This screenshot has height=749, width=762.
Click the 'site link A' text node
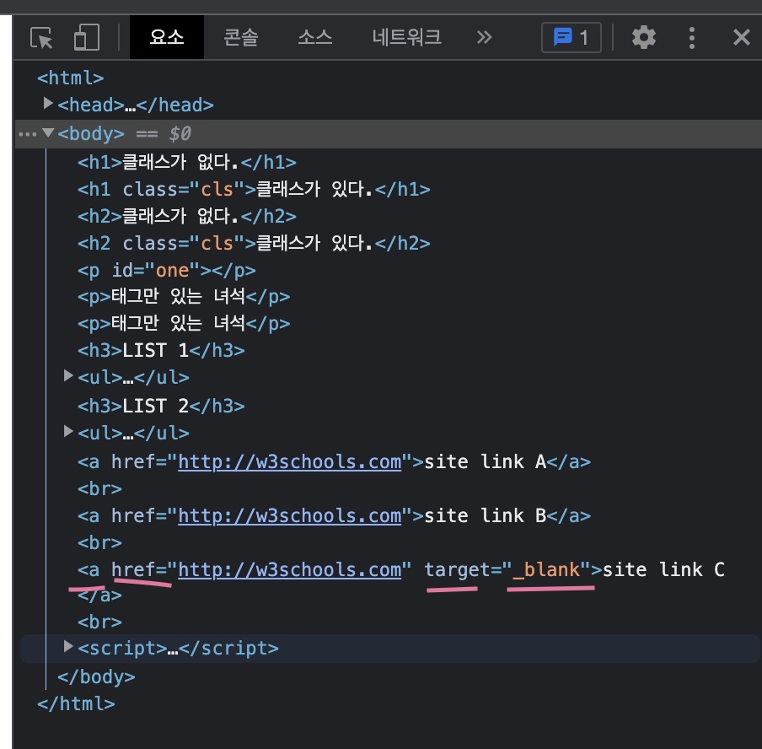[485, 461]
